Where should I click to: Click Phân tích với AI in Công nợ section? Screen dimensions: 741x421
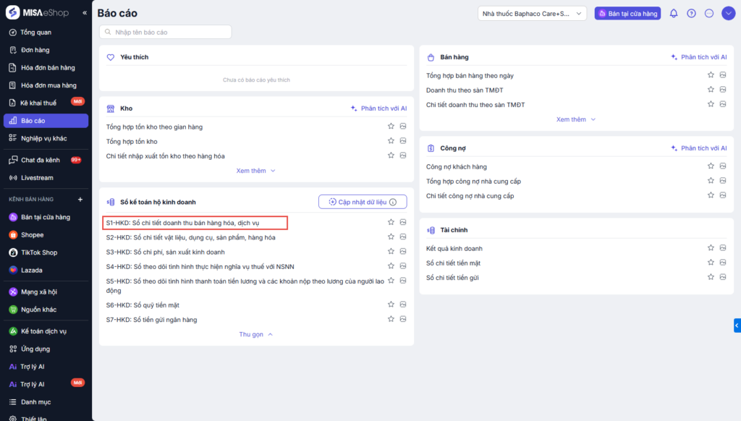tap(698, 148)
